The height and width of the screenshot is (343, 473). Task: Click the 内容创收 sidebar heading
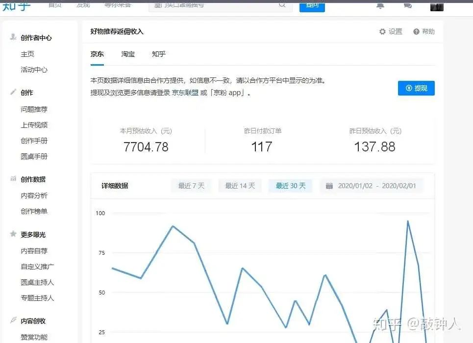coord(33,320)
